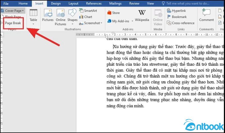Open the Design ribbon tab

point(56,3)
